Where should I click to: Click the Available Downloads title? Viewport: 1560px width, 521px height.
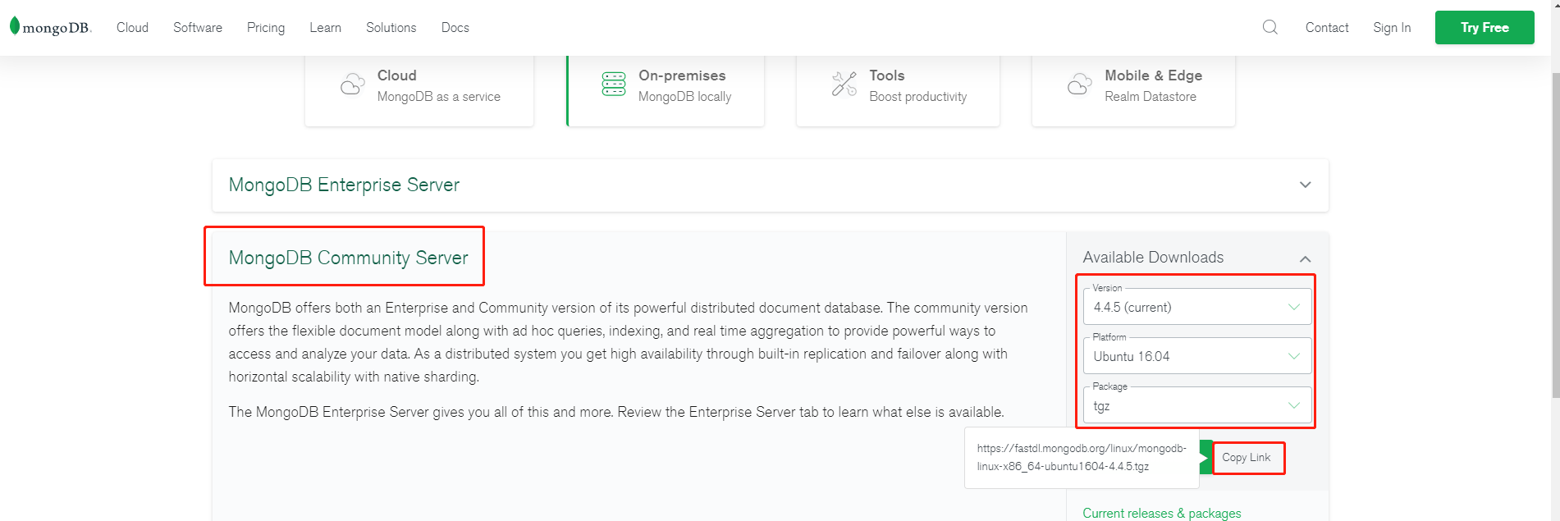pos(1153,257)
